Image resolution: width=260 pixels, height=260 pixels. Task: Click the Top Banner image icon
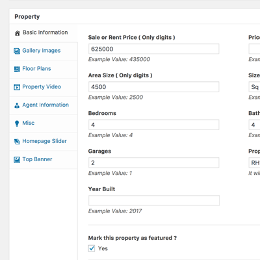point(17,160)
